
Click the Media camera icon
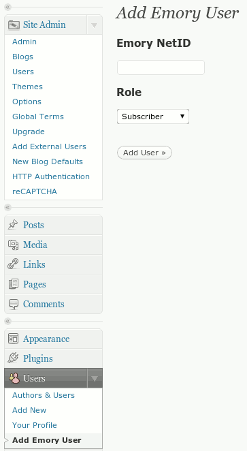[13, 245]
